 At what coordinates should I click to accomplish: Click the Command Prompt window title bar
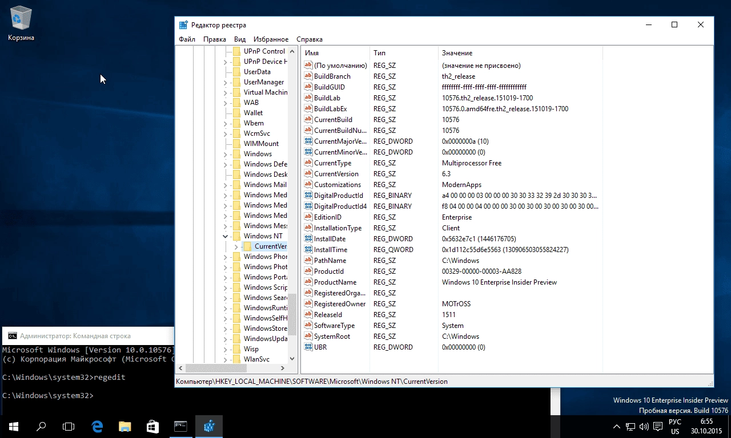pyautogui.click(x=89, y=336)
